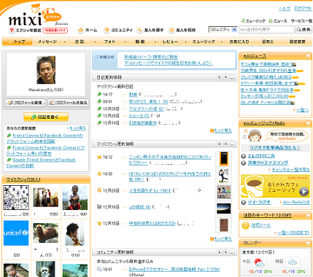Click プロフィールを見る button
The width and height of the screenshot is (313, 277).
(69, 103)
